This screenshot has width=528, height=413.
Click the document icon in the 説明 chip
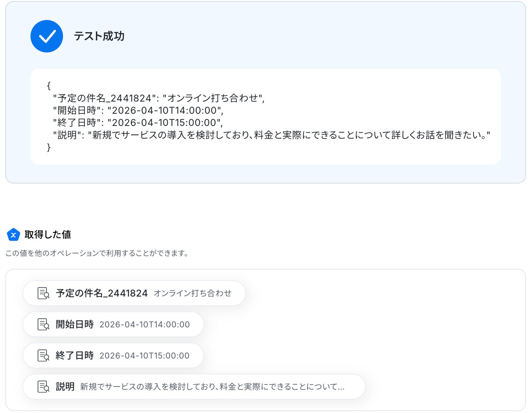click(x=43, y=387)
